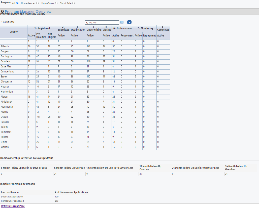
Task: Click the 2 - Submitted column header
Action: coord(63,28)
